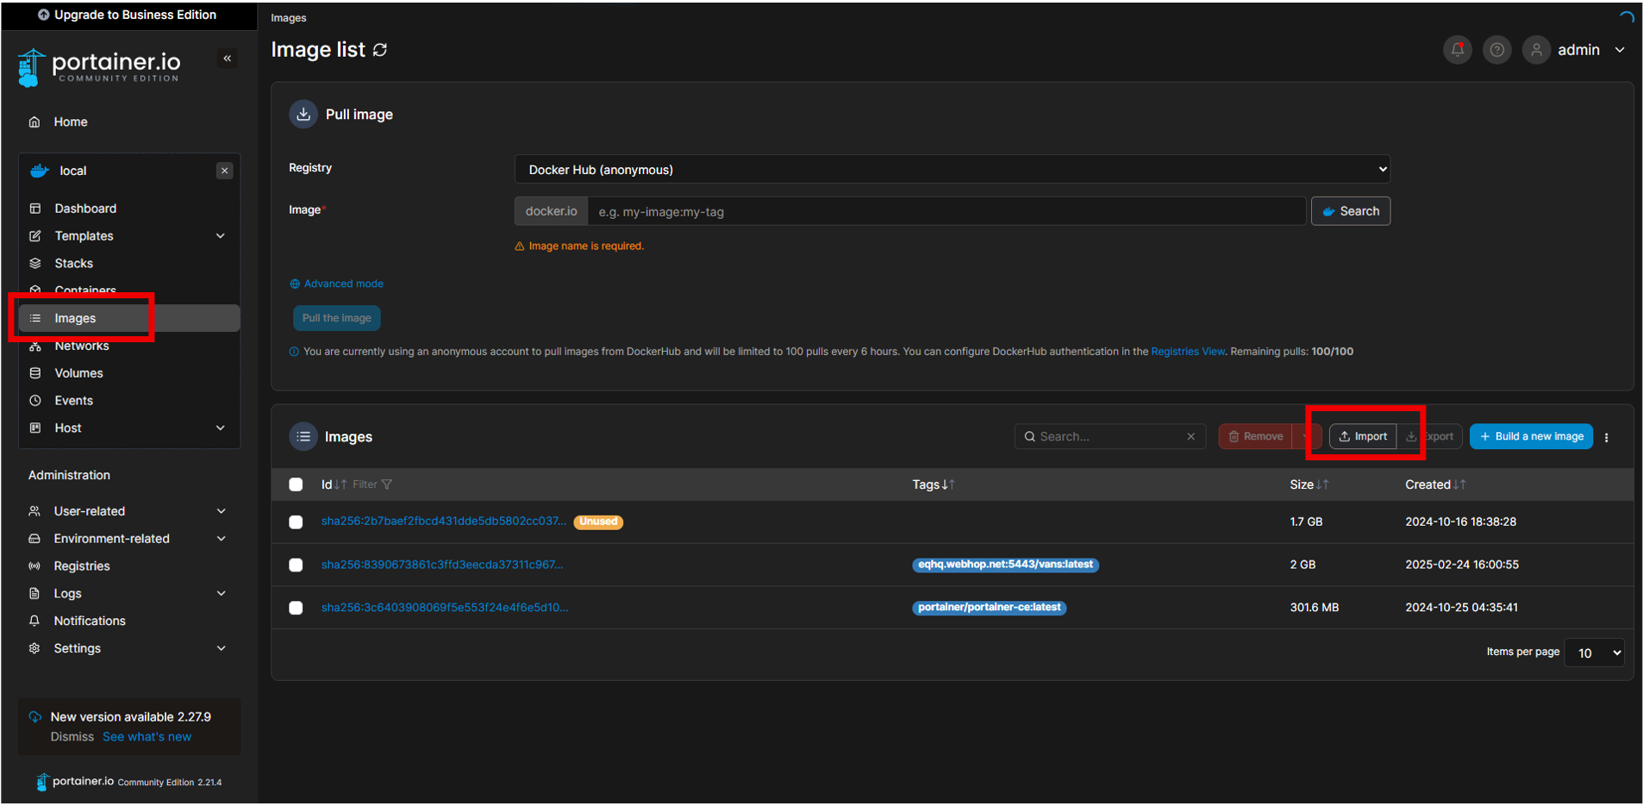Screen dimensions: 1643x806
Task: Click the notifications bell icon
Action: click(1457, 50)
